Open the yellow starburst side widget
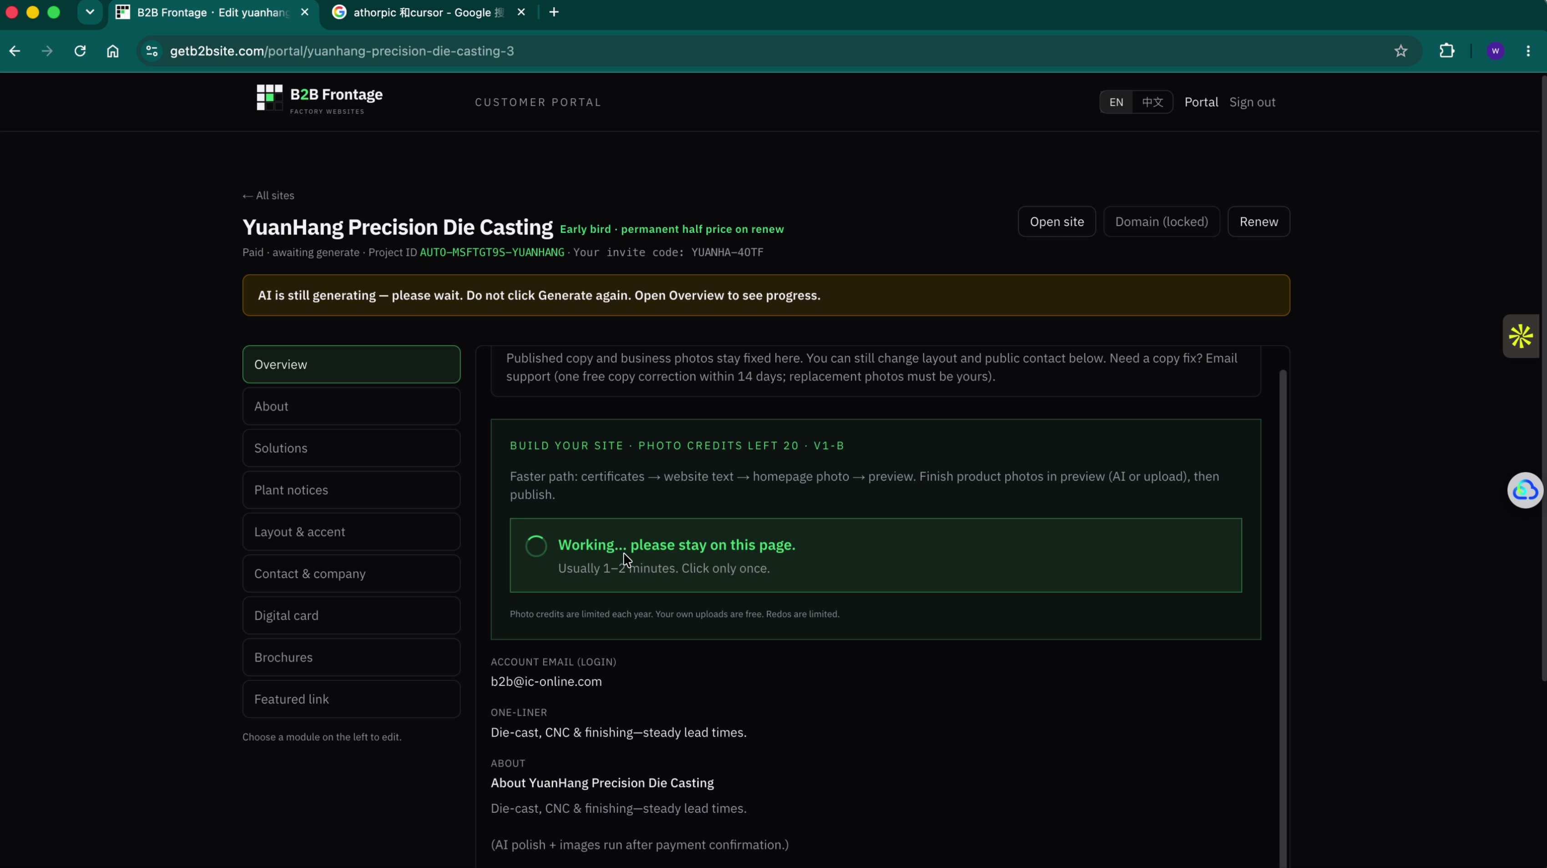 click(x=1521, y=336)
